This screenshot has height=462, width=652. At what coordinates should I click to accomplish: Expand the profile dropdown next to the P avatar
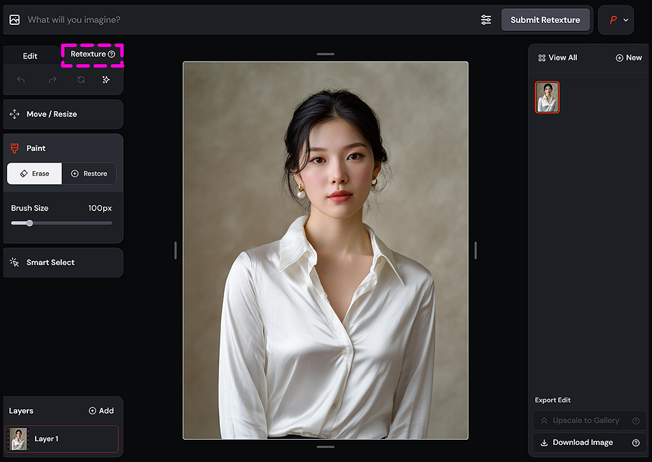pos(625,20)
